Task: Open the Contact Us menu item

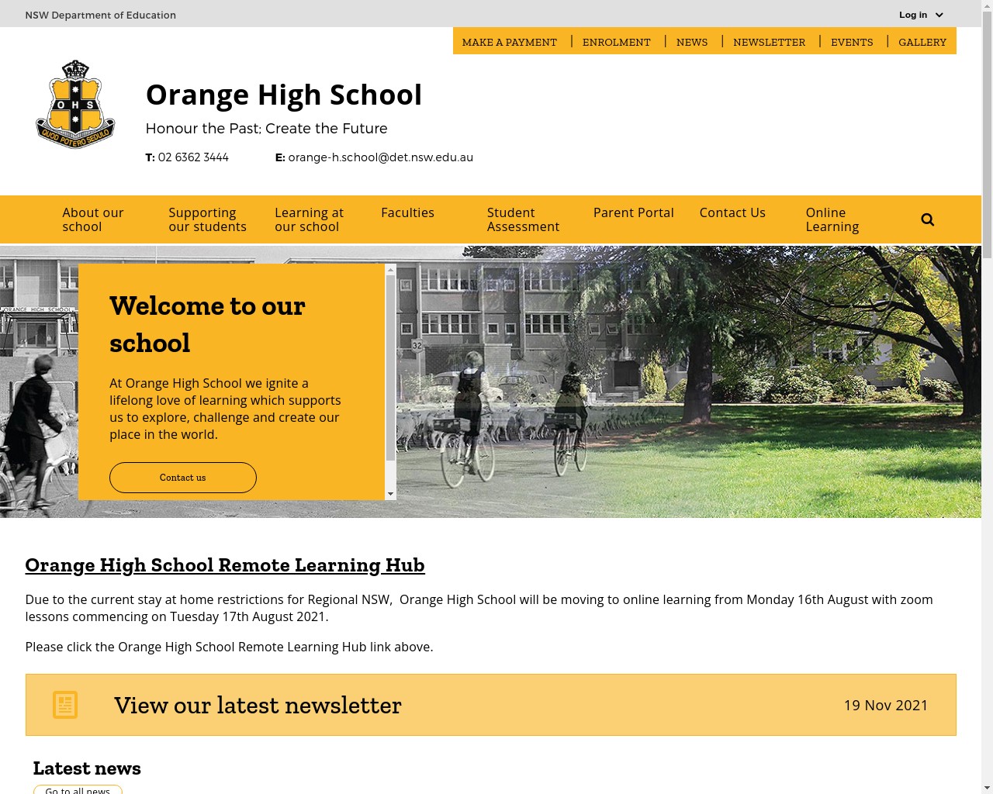Action: click(732, 212)
